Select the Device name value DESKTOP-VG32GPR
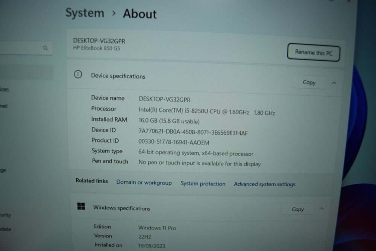The width and height of the screenshot is (376, 251). 165,99
